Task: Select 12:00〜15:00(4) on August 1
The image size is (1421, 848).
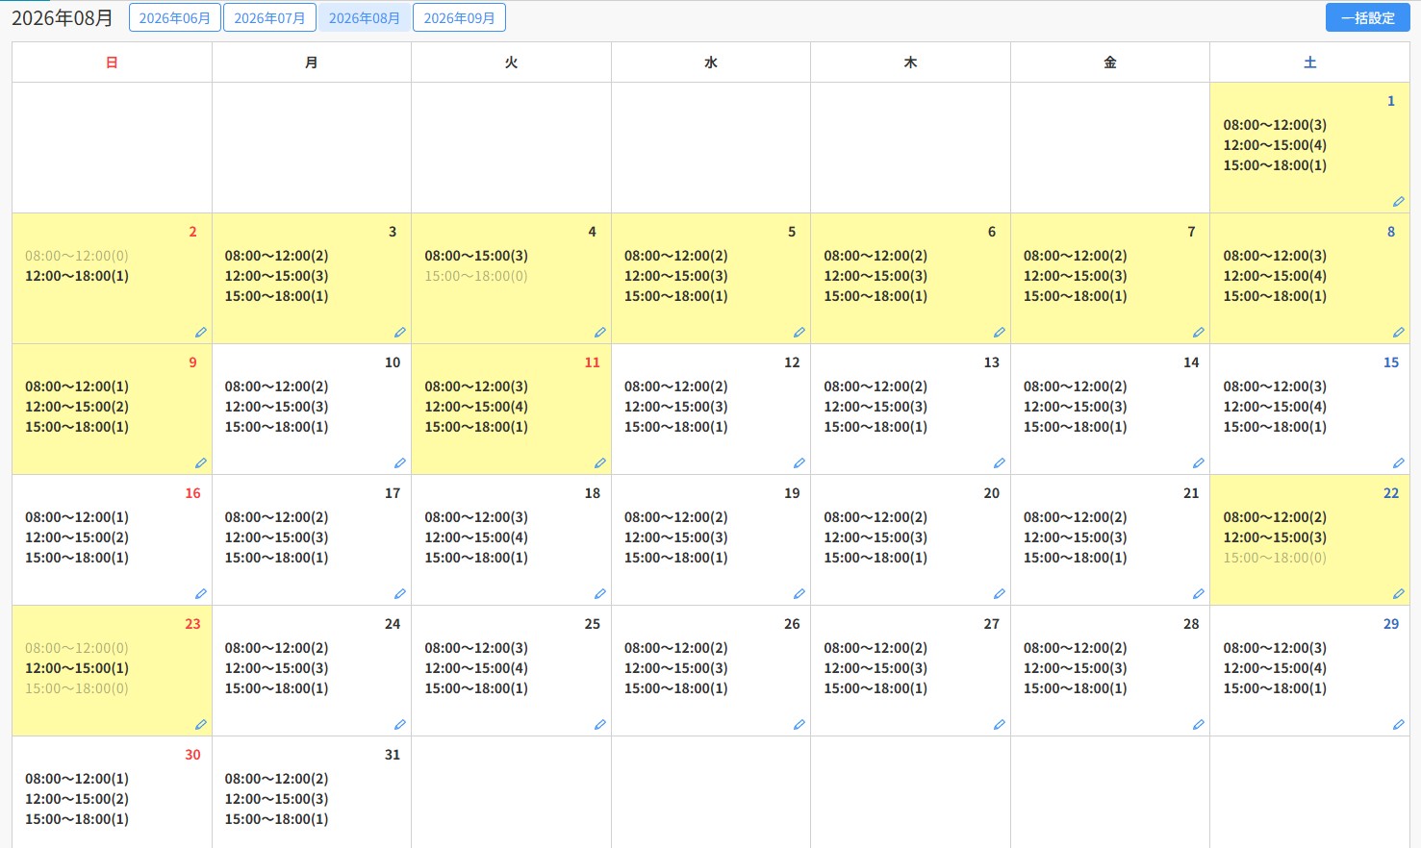Action: [1275, 145]
